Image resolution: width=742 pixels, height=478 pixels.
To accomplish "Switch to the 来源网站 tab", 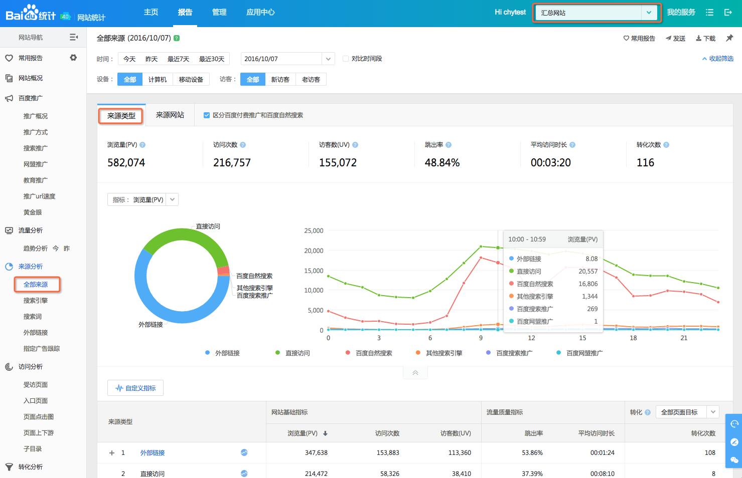I will pos(170,115).
